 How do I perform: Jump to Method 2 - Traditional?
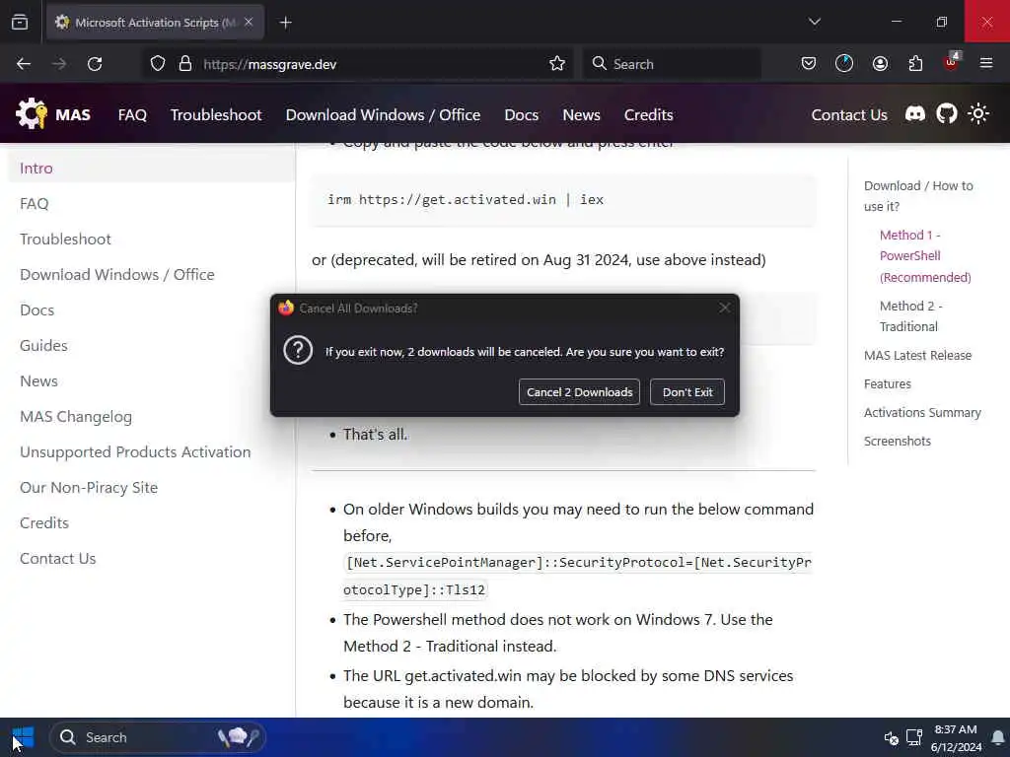910,316
